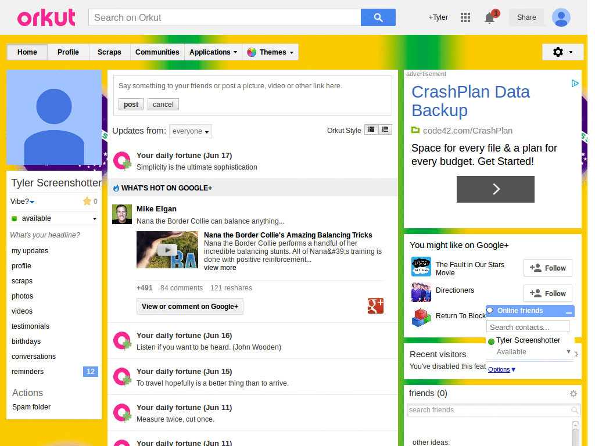Open testimonials in sidebar
The image size is (595, 446).
30,326
